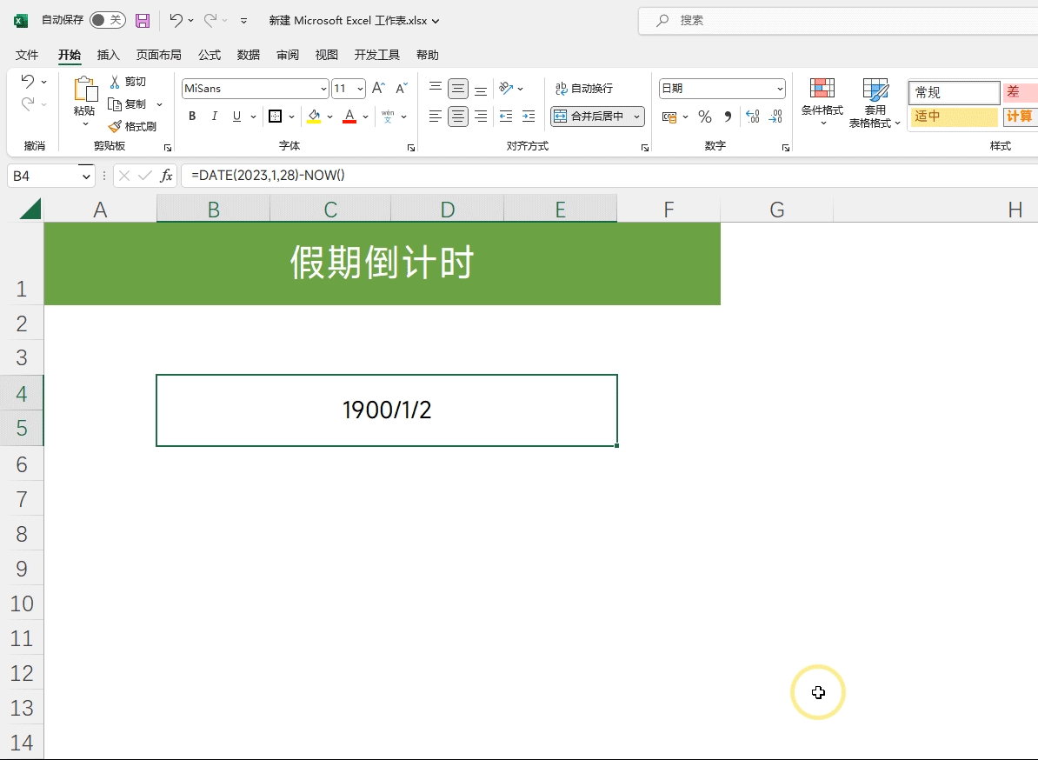Viewport: 1038px width, 760px height.
Task: Toggle Italic formatting
Action: click(214, 117)
